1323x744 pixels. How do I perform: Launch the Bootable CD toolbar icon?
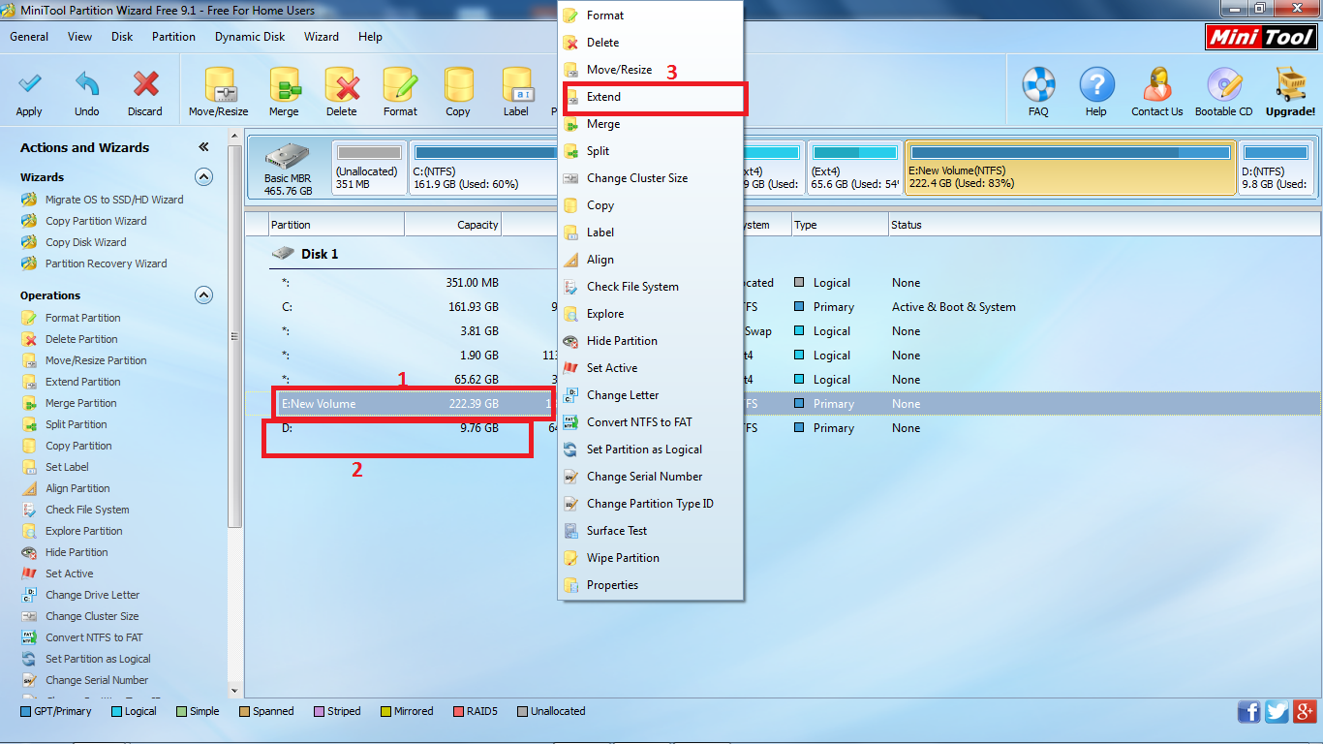point(1224,85)
